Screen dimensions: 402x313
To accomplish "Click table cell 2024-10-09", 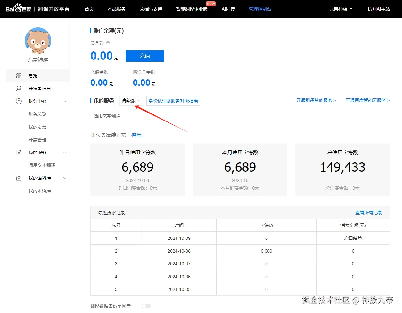I will [179, 238].
